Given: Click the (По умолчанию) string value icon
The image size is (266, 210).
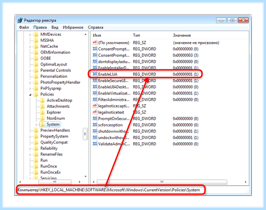Looking at the screenshot, I should click(95, 42).
